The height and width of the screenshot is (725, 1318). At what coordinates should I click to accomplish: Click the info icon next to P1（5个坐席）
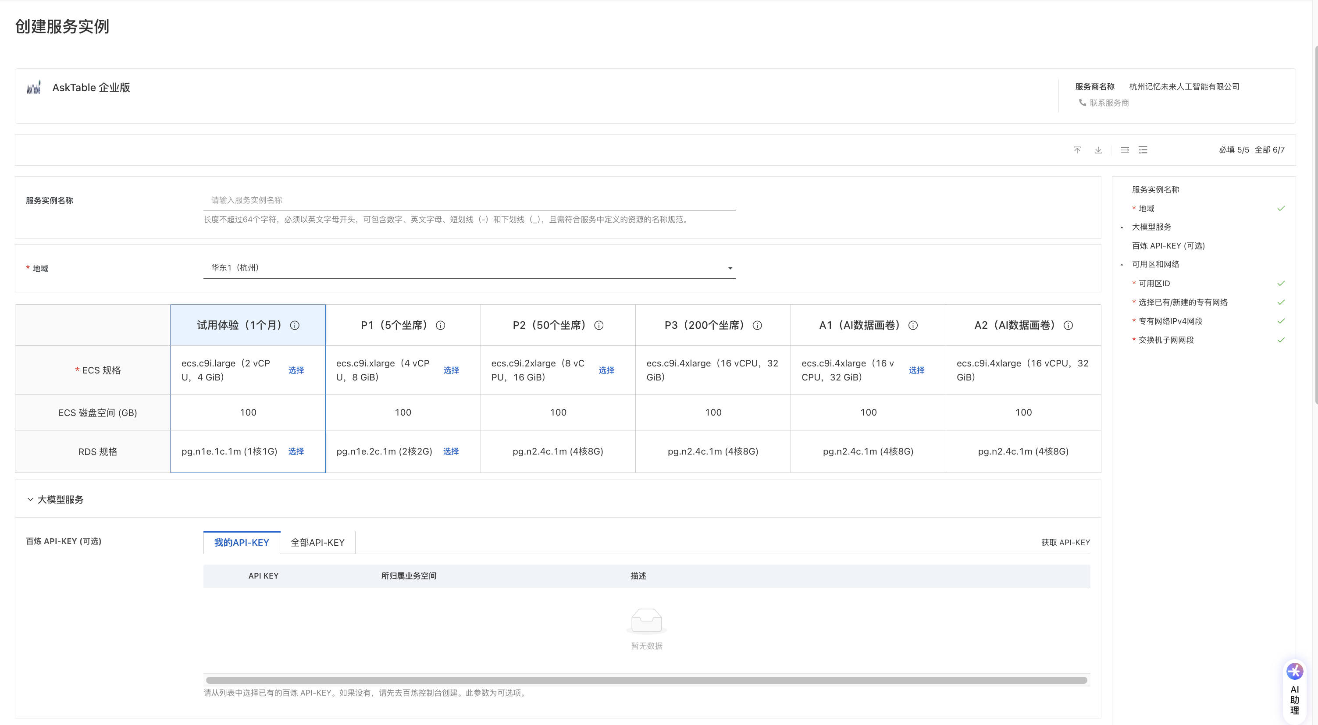tap(441, 325)
